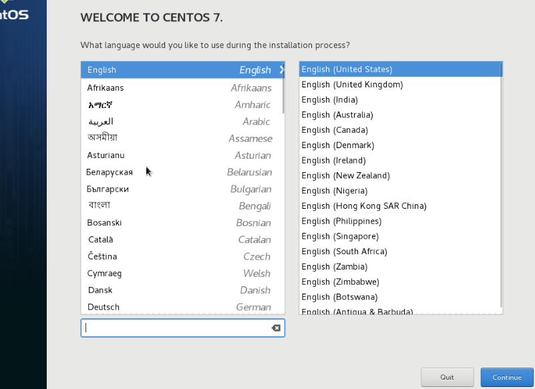This screenshot has width=535, height=389.
Task: Pick English (Ireland) locale
Action: 399,160
